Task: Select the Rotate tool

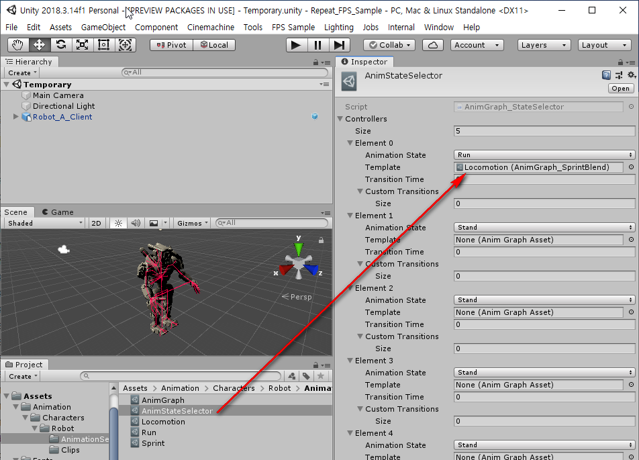Action: tap(60, 45)
